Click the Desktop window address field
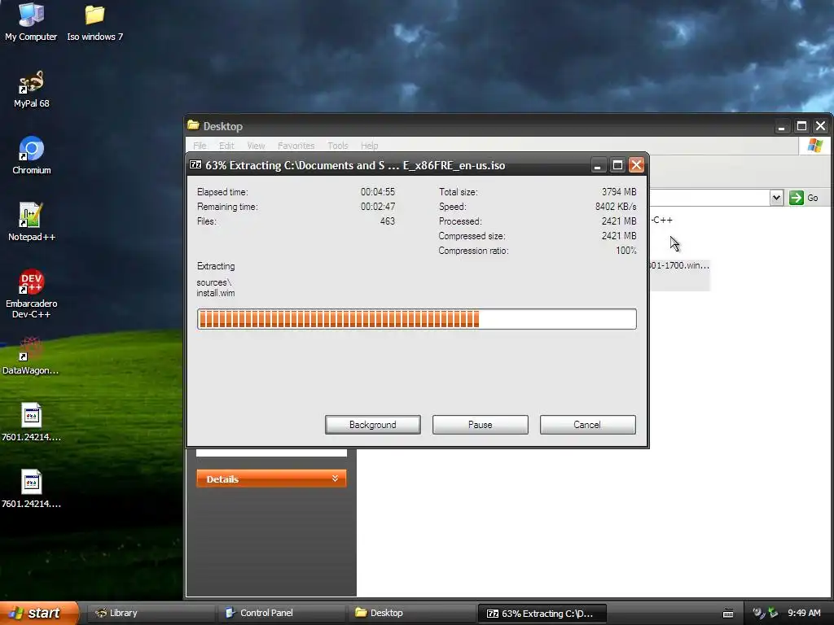834x625 pixels. 709,198
